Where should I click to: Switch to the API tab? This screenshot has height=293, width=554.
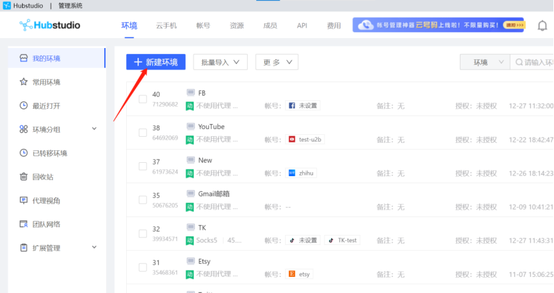point(302,25)
